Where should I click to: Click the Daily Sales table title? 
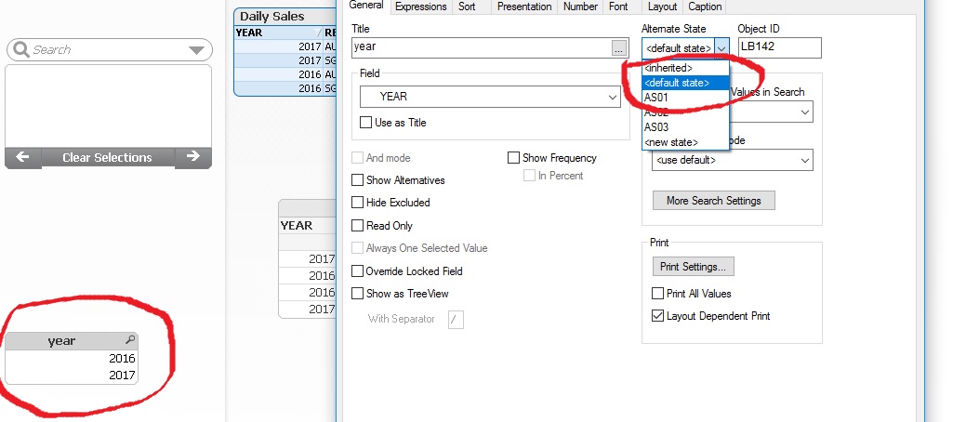coord(272,17)
